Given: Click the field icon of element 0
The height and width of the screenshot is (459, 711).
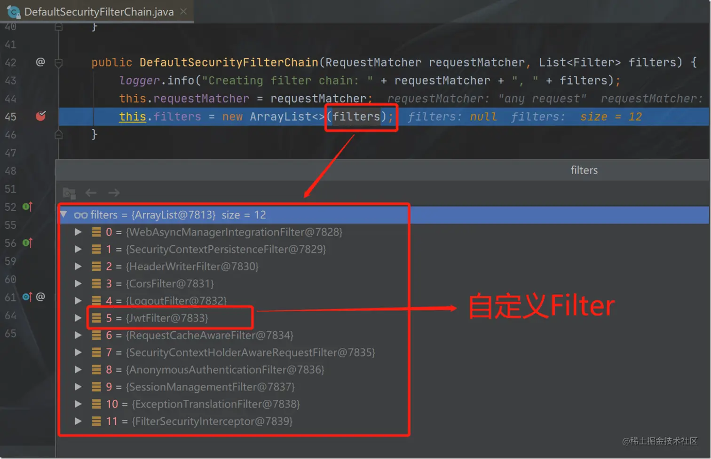Looking at the screenshot, I should [x=96, y=232].
